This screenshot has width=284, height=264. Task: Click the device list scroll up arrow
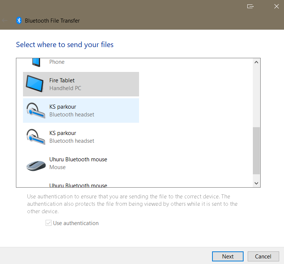256,62
